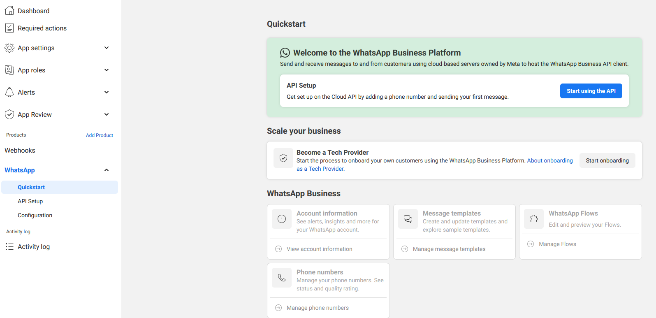
Task: Click View account information link
Action: [x=320, y=249]
